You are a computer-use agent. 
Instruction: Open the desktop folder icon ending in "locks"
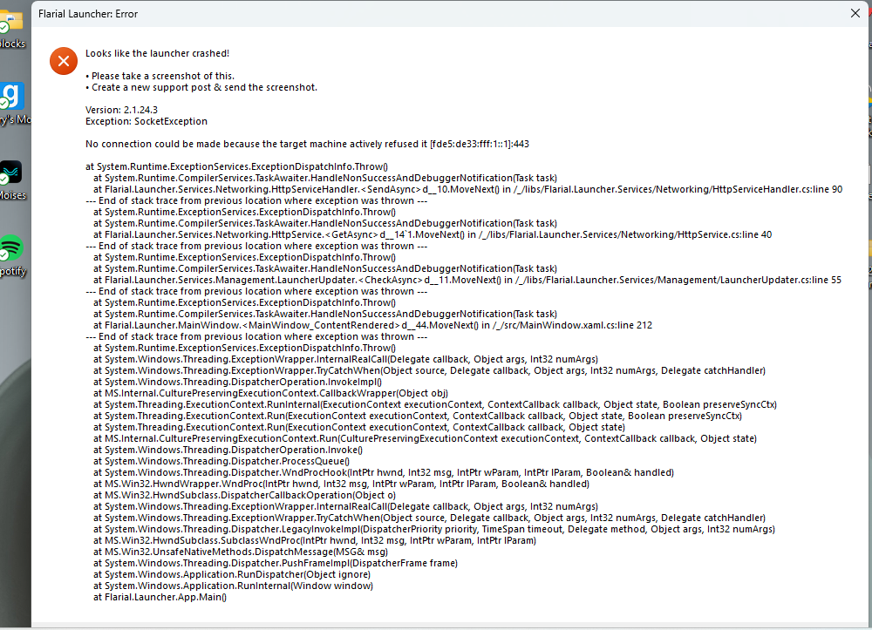coord(12,29)
